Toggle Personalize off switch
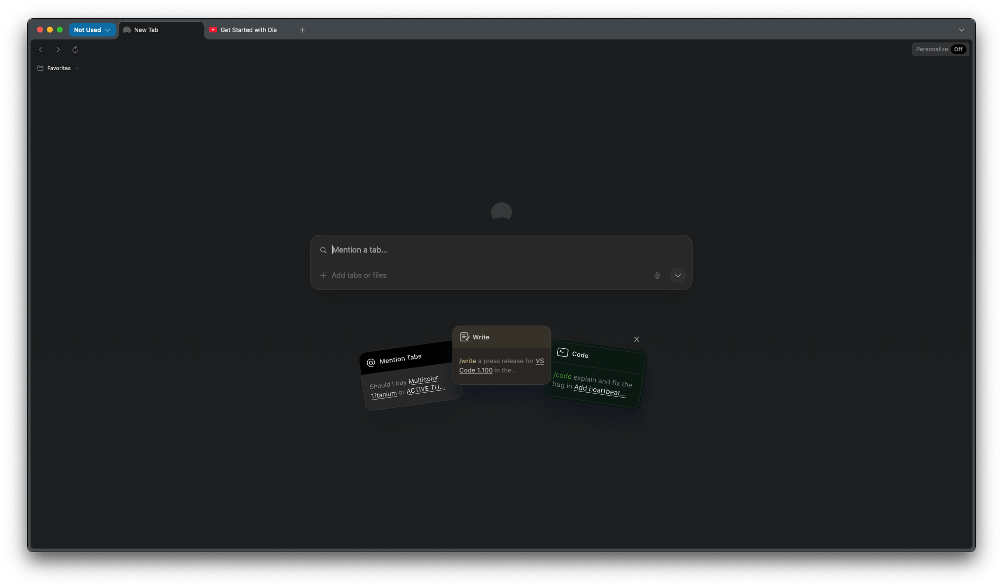This screenshot has height=588, width=1003. coord(958,49)
